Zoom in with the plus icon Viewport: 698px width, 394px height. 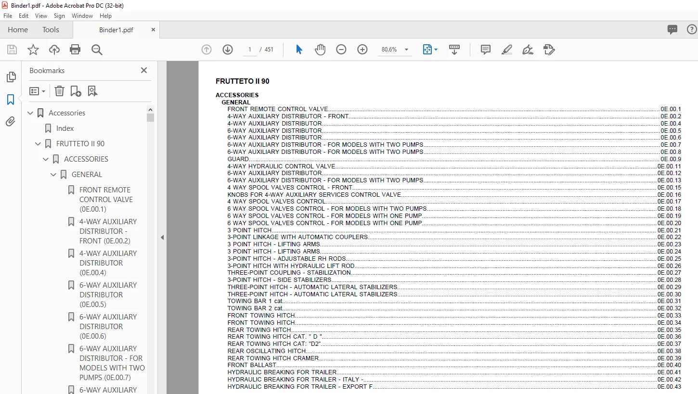(x=362, y=50)
